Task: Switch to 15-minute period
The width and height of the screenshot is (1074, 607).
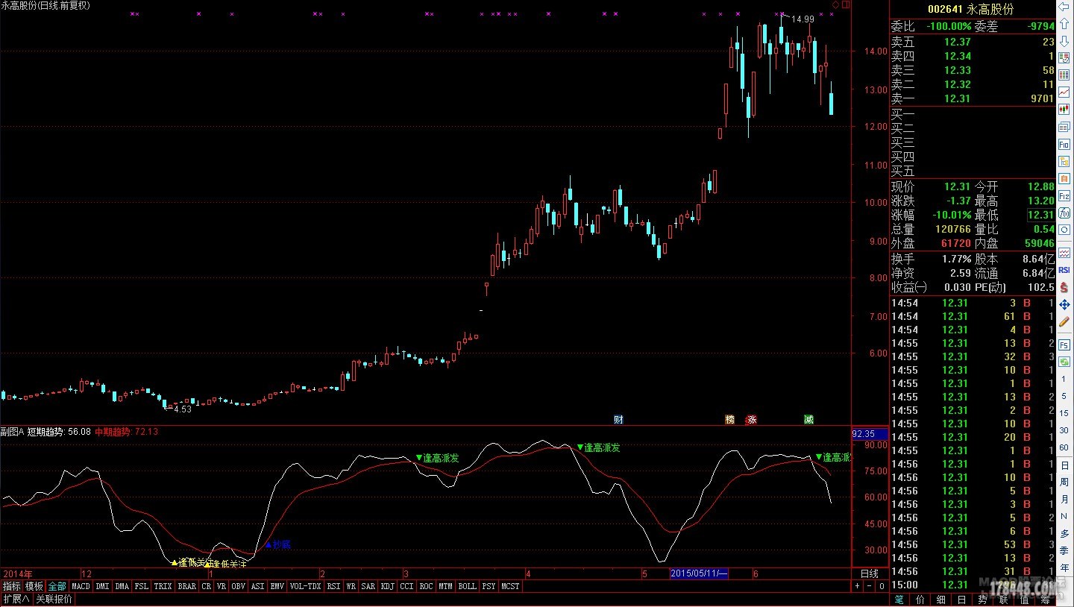Action: coord(1064,412)
